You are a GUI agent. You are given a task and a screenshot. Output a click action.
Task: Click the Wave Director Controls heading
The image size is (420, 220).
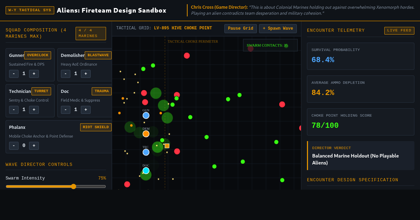pos(39,164)
